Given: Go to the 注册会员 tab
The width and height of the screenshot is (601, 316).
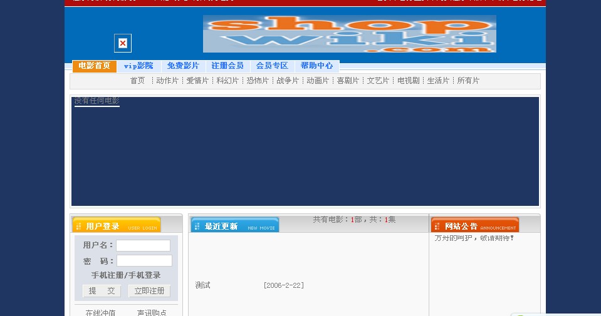Looking at the screenshot, I should pos(227,66).
